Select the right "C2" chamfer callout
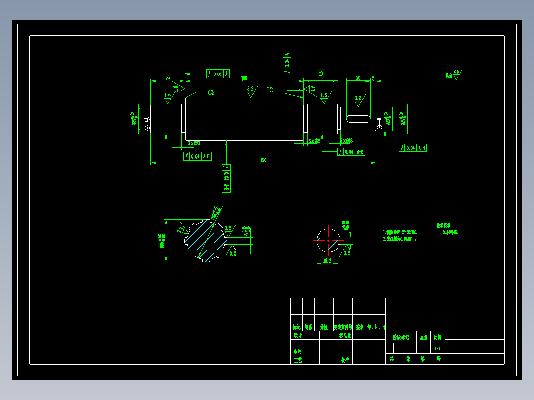 pos(269,90)
